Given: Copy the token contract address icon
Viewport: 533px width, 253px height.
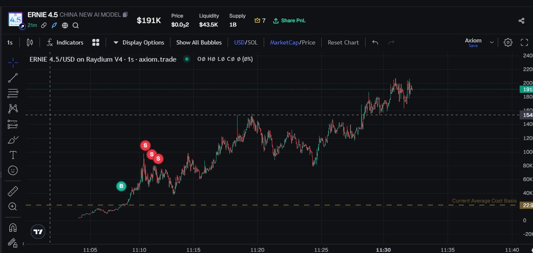Looking at the screenshot, I should click(125, 15).
